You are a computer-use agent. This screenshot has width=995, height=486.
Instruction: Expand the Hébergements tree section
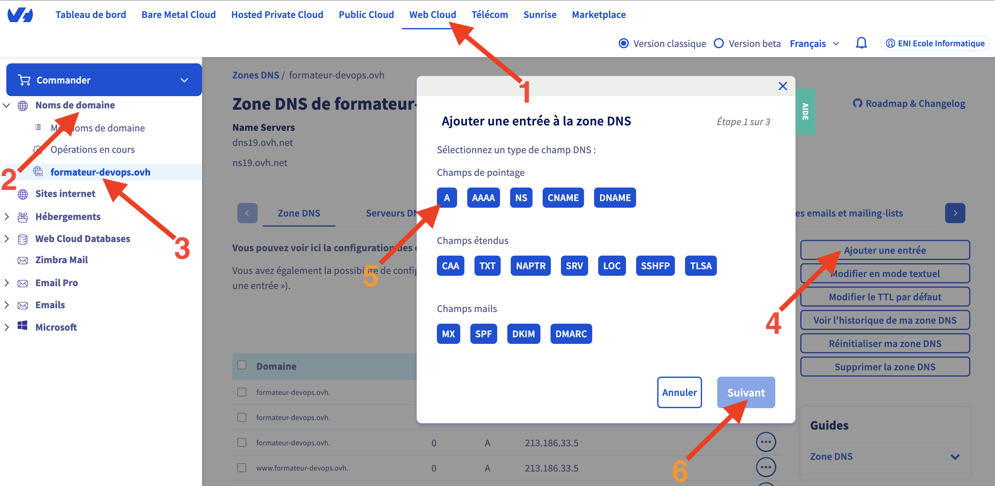click(7, 217)
